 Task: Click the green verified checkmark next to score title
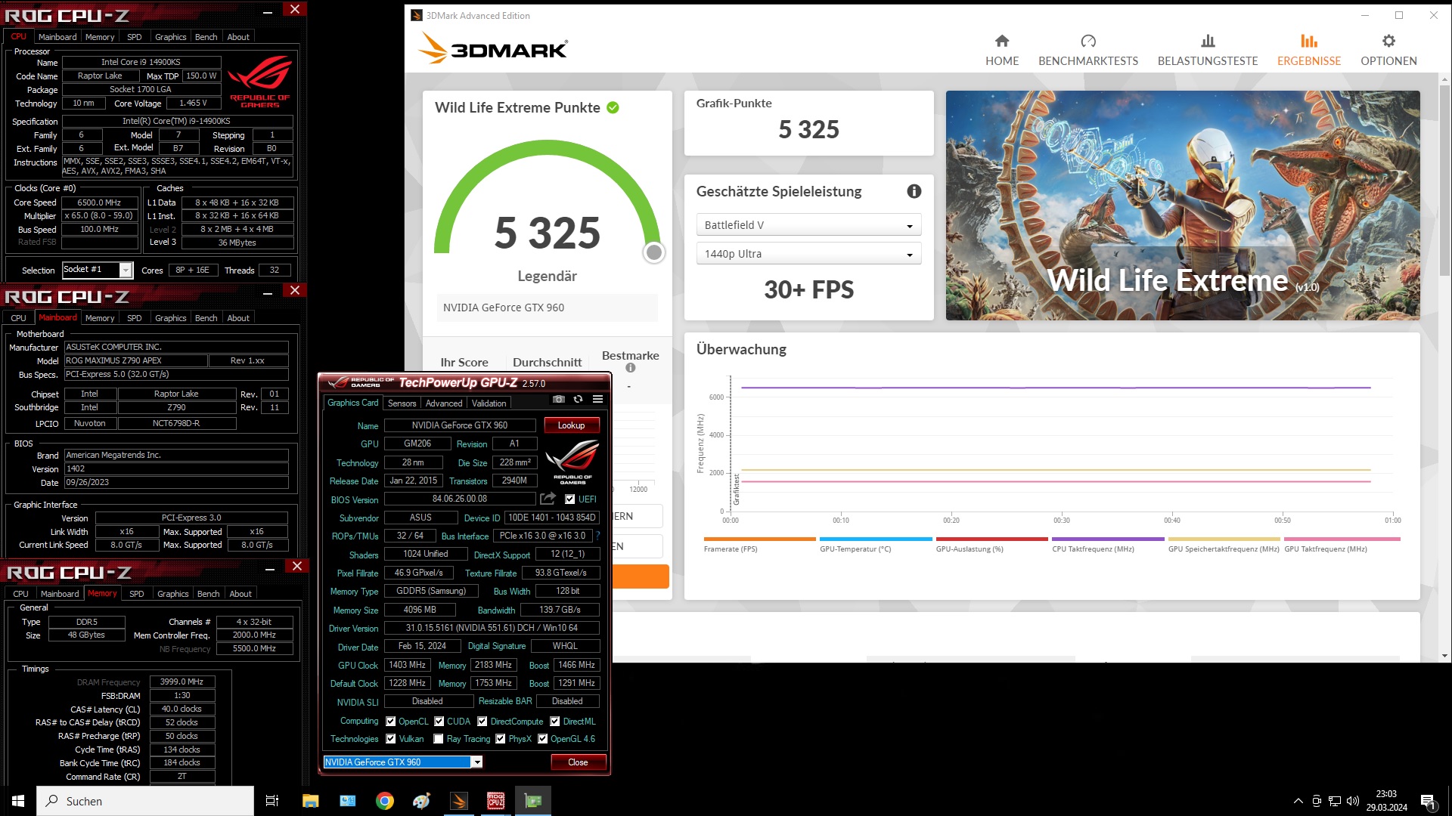click(x=613, y=107)
